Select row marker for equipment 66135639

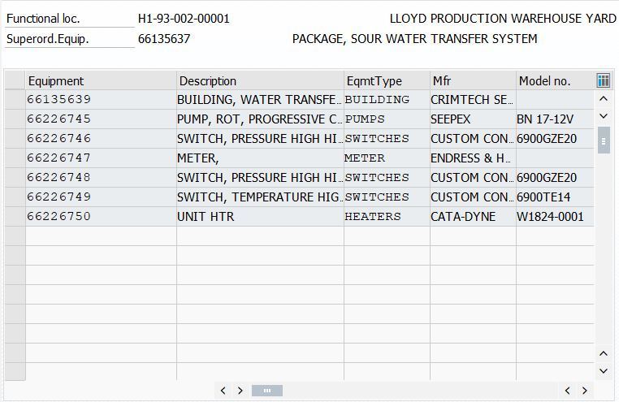15,100
